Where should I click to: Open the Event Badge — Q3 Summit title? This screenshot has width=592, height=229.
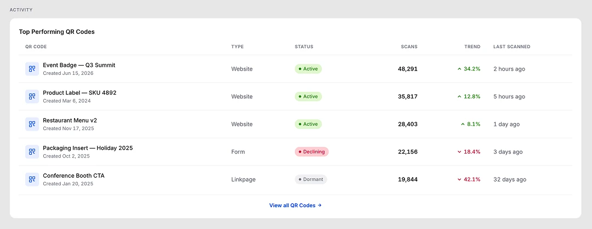(x=79, y=65)
